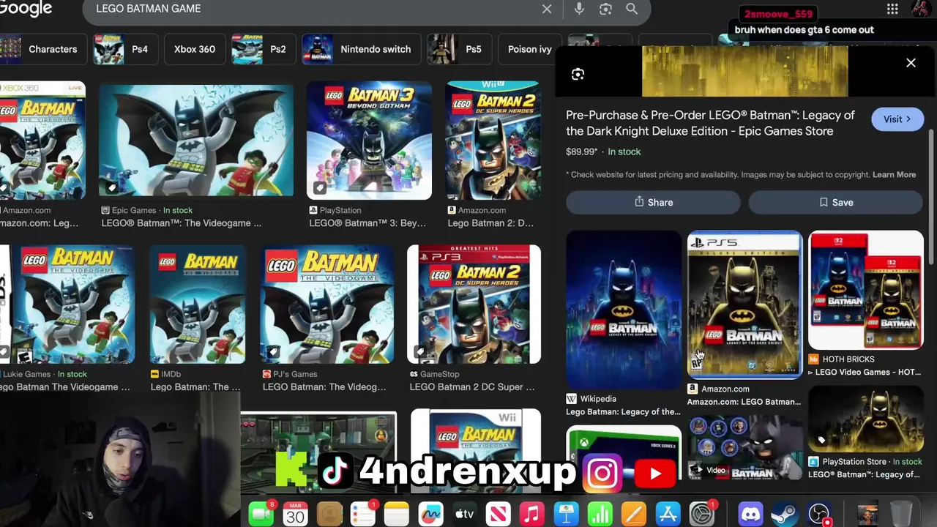Click the Save button
This screenshot has height=527, width=937.
835,202
